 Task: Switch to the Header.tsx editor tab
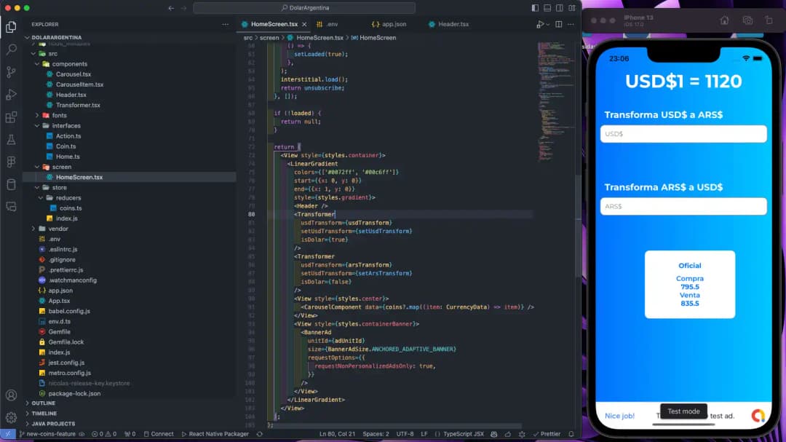tap(453, 24)
